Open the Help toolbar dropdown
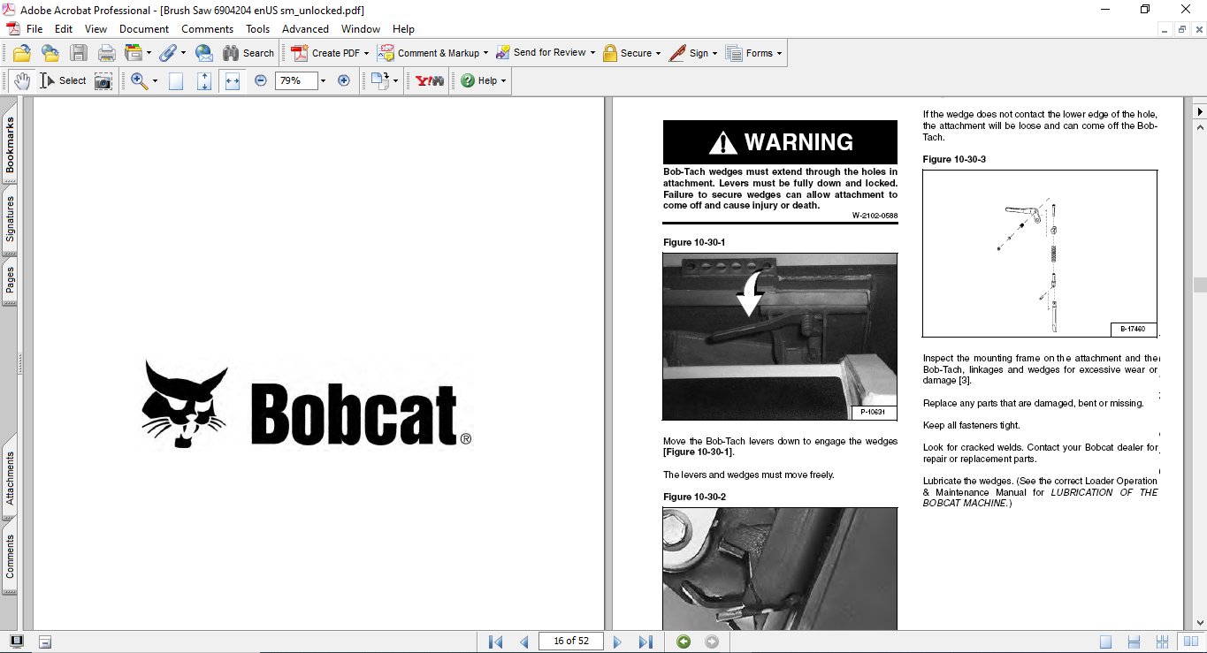The width and height of the screenshot is (1207, 653). pos(483,80)
